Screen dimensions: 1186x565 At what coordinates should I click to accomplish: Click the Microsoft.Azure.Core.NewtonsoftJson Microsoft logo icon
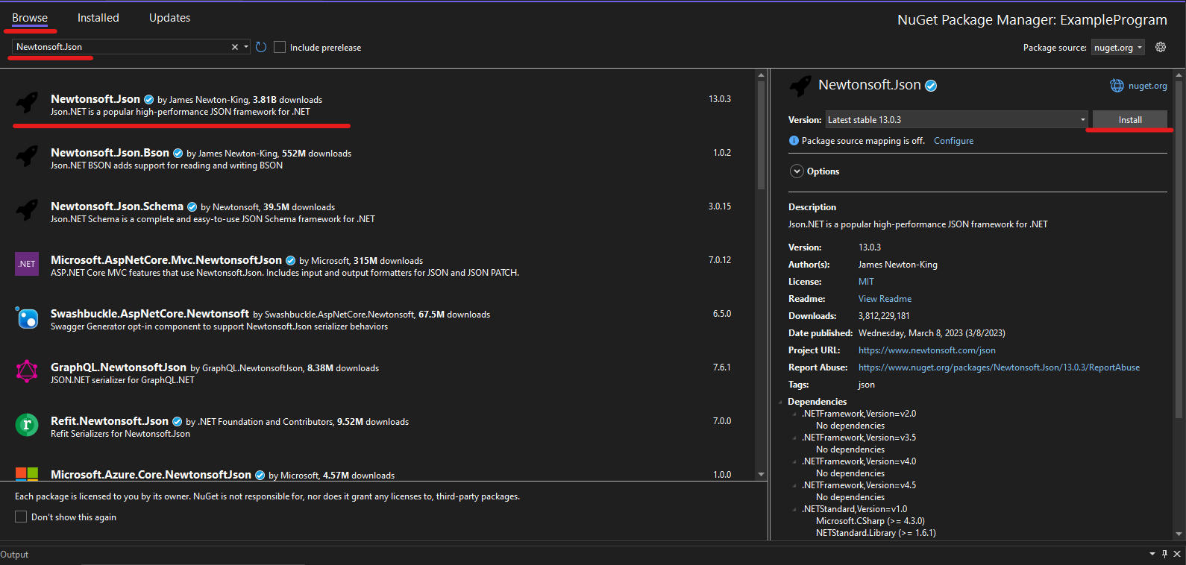point(27,474)
